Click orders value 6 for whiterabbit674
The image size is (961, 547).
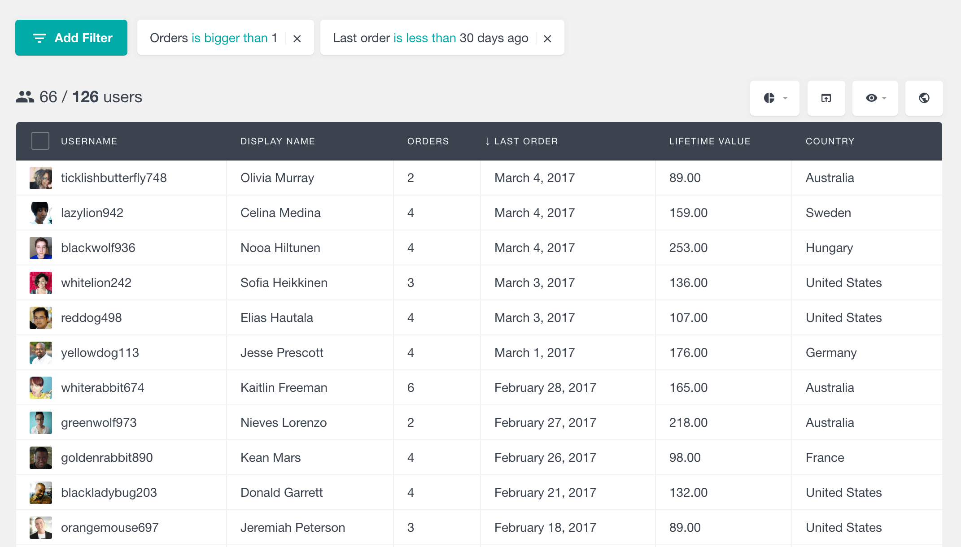[411, 388]
